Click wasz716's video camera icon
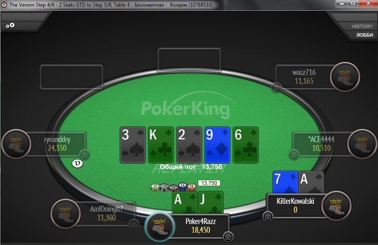 [276, 88]
